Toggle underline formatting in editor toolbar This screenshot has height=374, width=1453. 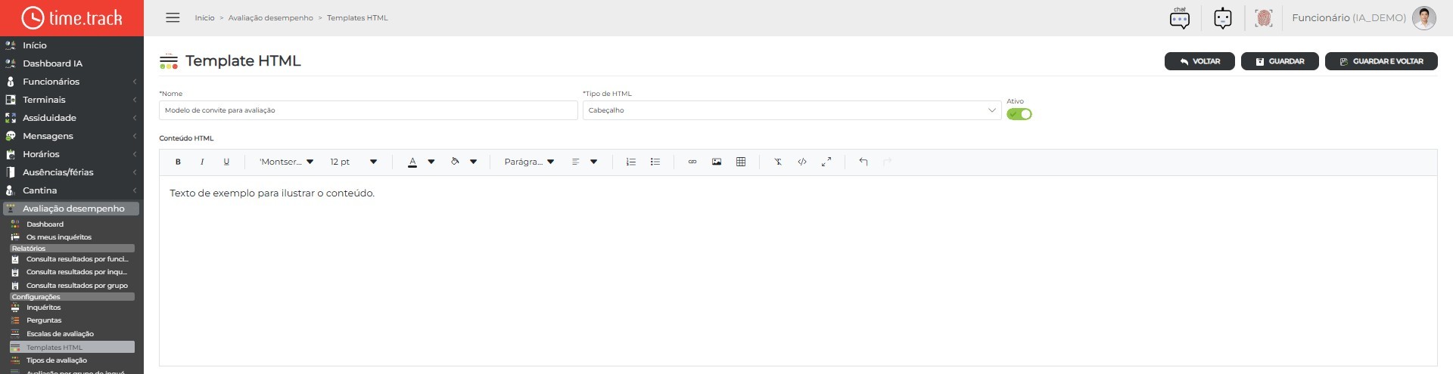coord(226,162)
